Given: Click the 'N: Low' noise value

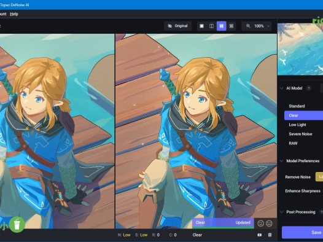Looking at the screenshot, I should [x=124, y=235].
